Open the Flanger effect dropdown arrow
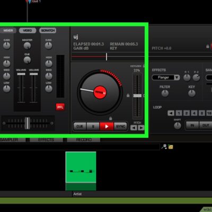The width and height of the screenshot is (212, 212). point(177,77)
